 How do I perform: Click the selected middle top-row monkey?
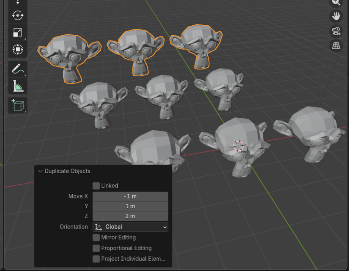coord(136,51)
